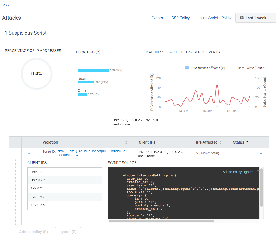This screenshot has width=278, height=244.
Task: Click the 14. Jun axis label
Action: [x=183, y=111]
